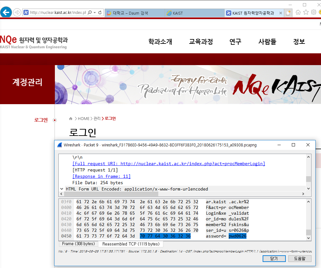Click highlighted ASCII text pwd0626
Image resolution: width=321 pixels, height=268 pixels.
click(x=238, y=236)
